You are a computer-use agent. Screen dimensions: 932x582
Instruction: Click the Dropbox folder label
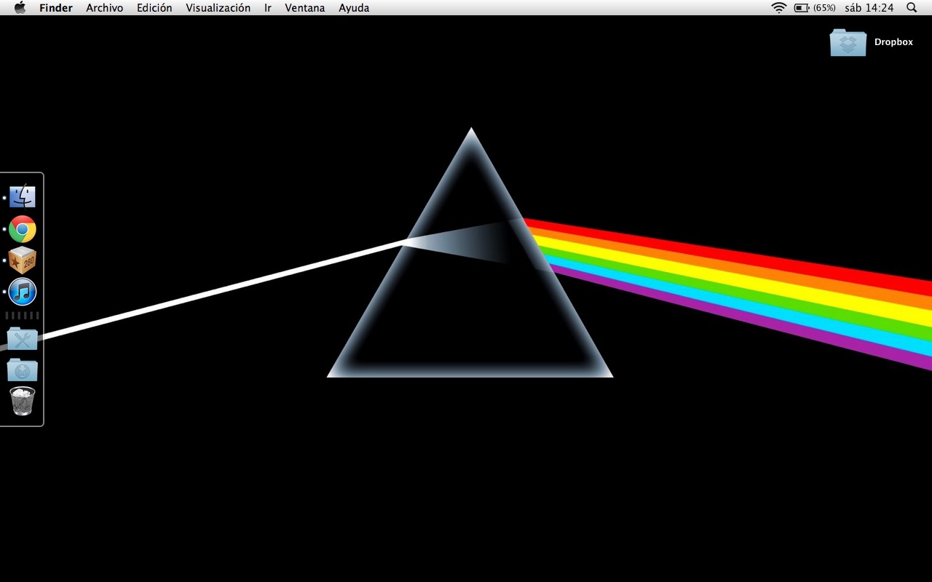tap(893, 42)
